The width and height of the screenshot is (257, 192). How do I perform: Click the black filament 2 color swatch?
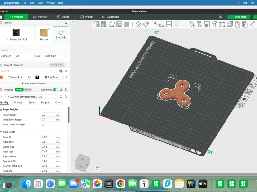tap(37, 77)
